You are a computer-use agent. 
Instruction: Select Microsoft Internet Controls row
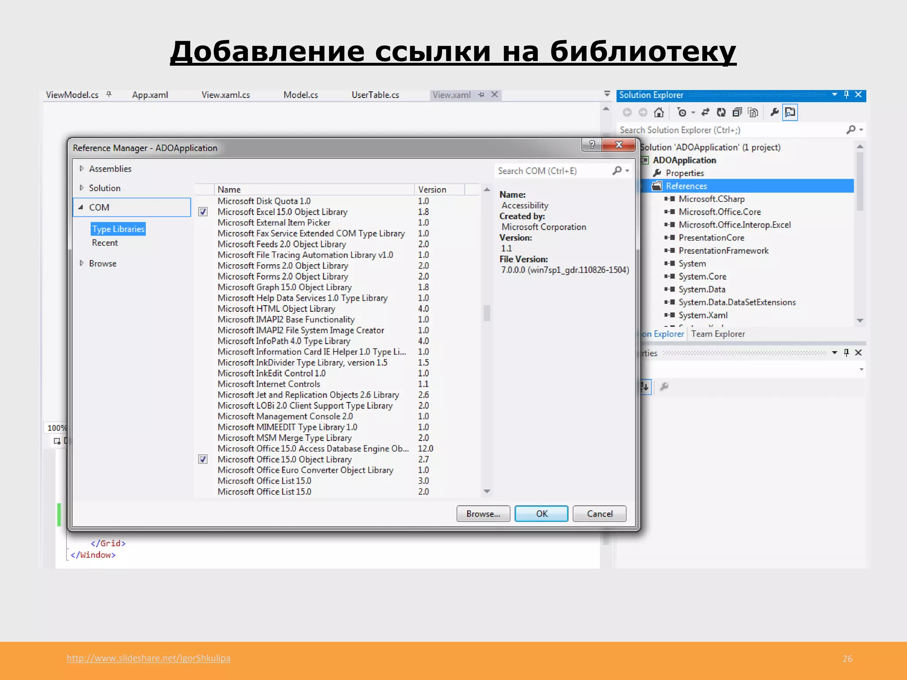[337, 384]
